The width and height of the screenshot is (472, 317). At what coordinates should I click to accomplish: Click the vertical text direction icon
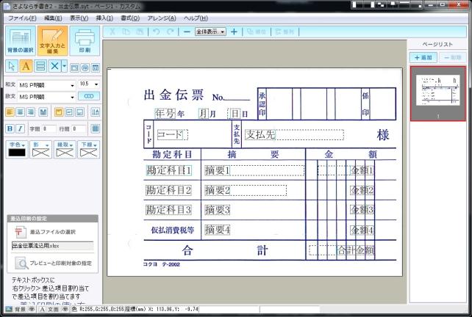point(96,112)
